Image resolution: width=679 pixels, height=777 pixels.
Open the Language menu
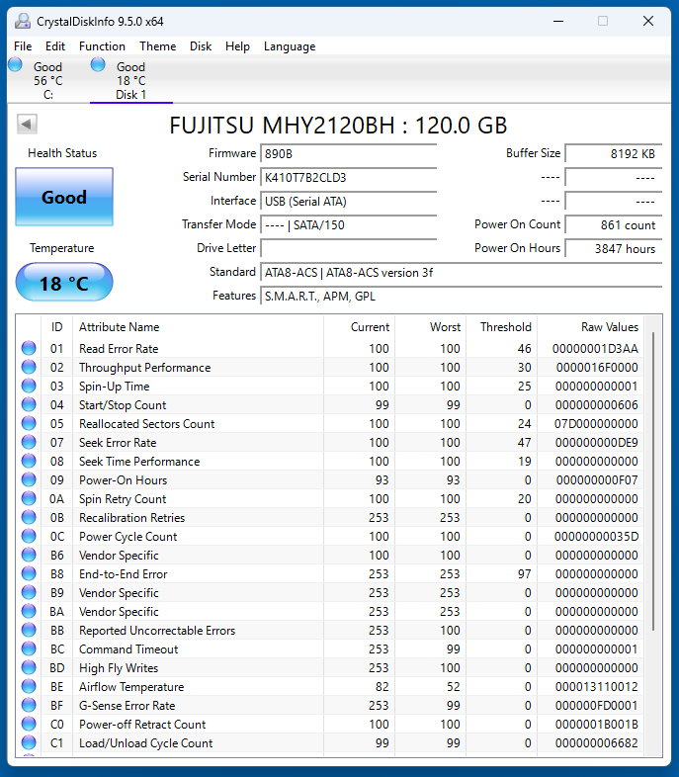[x=290, y=46]
